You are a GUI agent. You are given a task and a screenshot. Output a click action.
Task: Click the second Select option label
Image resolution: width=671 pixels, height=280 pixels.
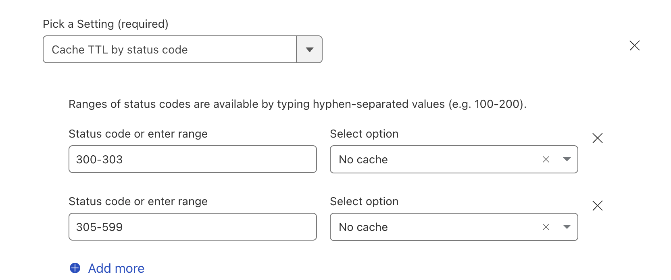(364, 202)
